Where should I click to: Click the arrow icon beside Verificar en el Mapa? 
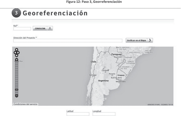150,40
